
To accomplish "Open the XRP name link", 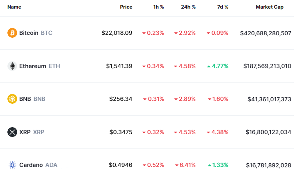I will click(32, 132).
